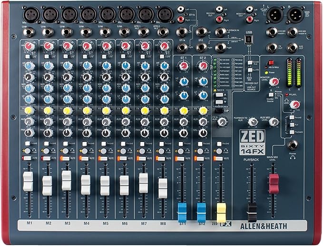Click the PAN knob on M8

pyautogui.click(x=164, y=133)
